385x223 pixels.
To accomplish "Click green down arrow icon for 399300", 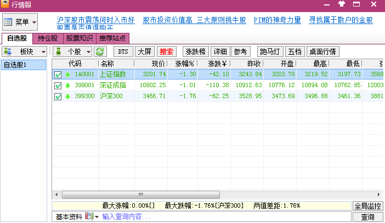I will [67, 96].
